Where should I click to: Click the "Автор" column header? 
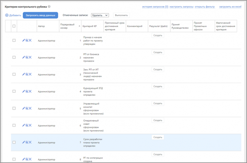coord(41,26)
